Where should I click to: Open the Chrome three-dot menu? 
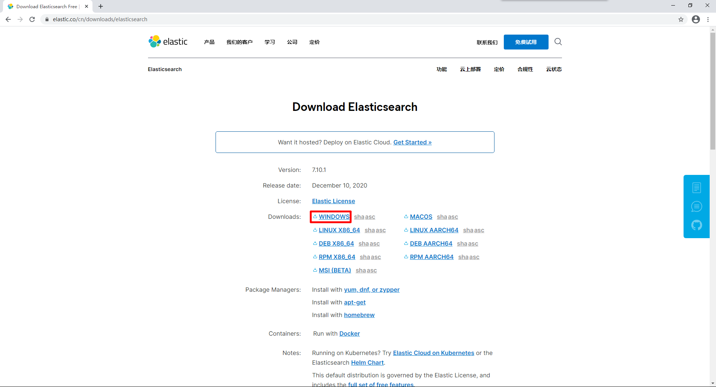click(x=708, y=19)
